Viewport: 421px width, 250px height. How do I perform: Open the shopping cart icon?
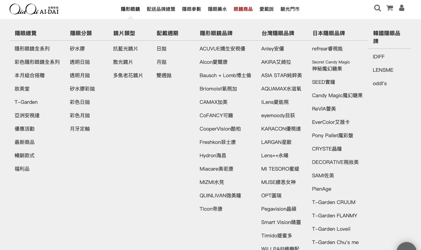pyautogui.click(x=390, y=8)
